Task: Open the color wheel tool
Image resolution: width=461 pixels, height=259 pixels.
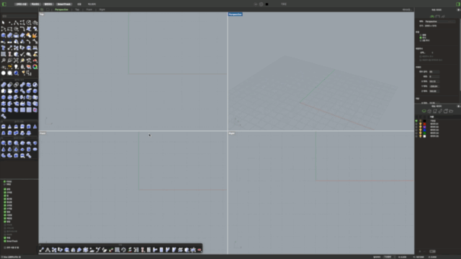Action: (35, 67)
